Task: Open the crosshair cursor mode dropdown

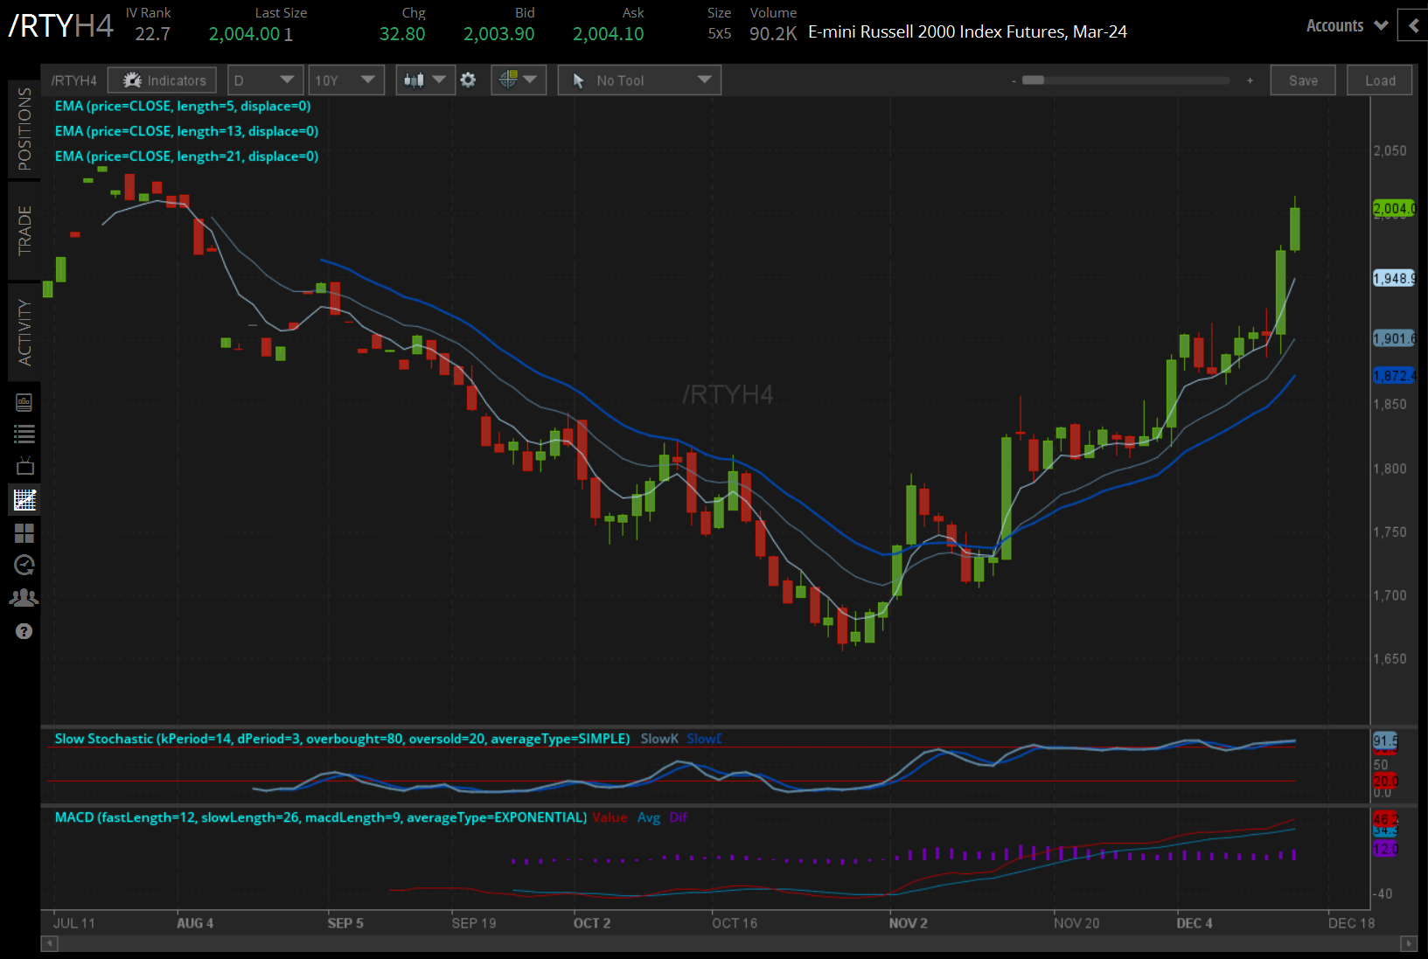Action: [x=518, y=80]
